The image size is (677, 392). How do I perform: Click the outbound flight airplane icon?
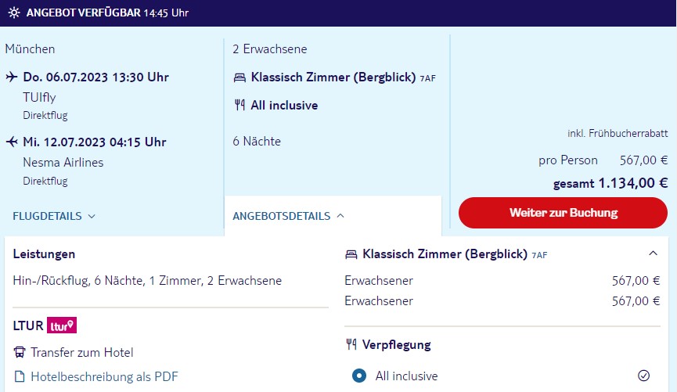coord(12,77)
